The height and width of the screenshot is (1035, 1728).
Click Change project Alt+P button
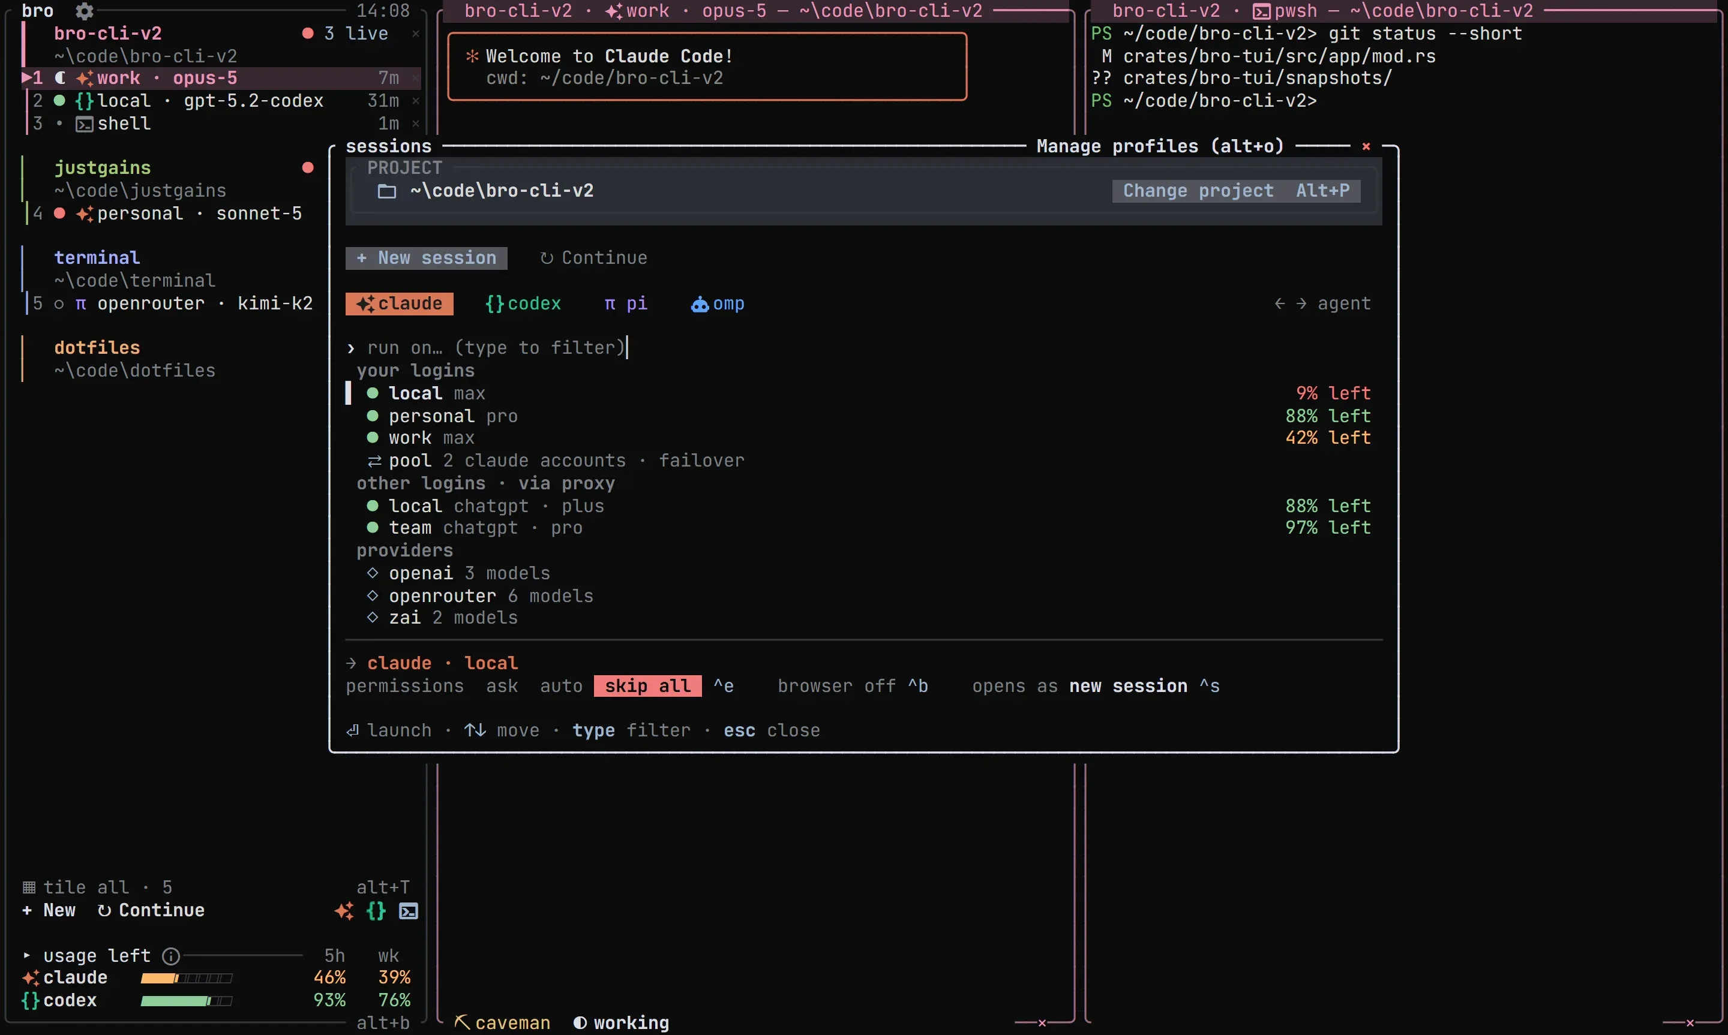pyautogui.click(x=1236, y=191)
